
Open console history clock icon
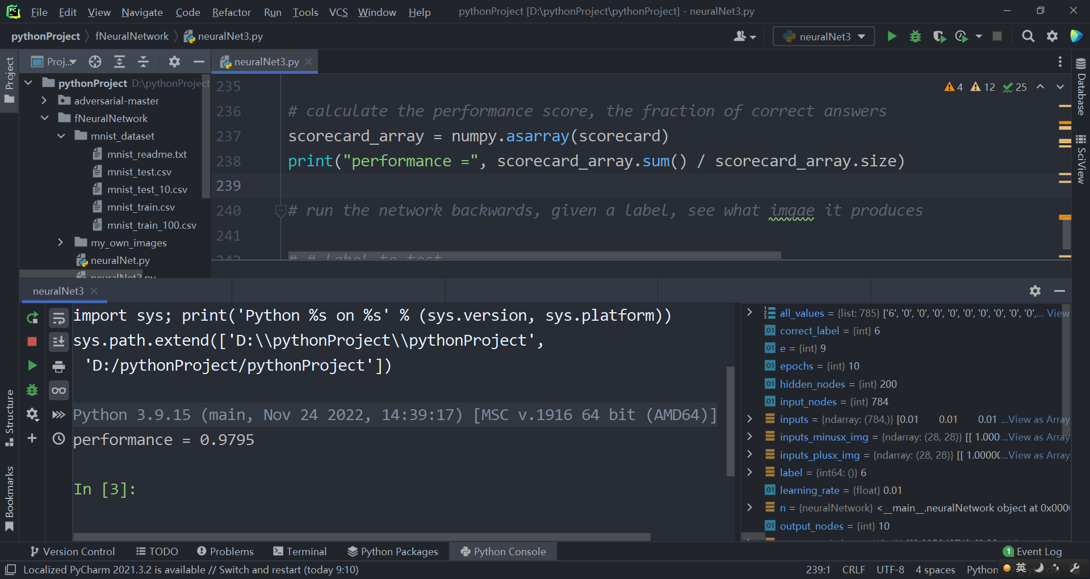coord(58,438)
